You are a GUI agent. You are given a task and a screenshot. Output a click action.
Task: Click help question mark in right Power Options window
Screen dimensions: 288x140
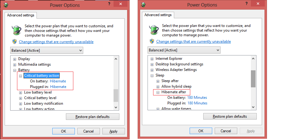pos(247,3)
